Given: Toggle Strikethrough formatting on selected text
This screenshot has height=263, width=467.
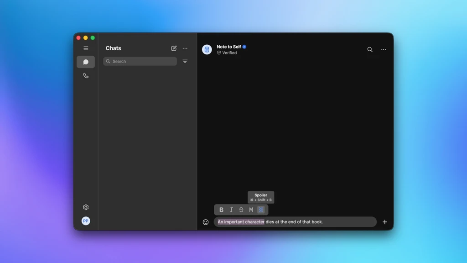Looking at the screenshot, I should click(241, 210).
